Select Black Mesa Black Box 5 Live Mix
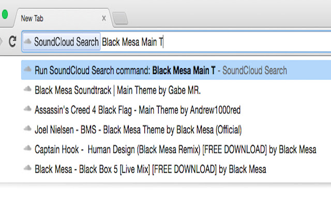 click(150, 169)
